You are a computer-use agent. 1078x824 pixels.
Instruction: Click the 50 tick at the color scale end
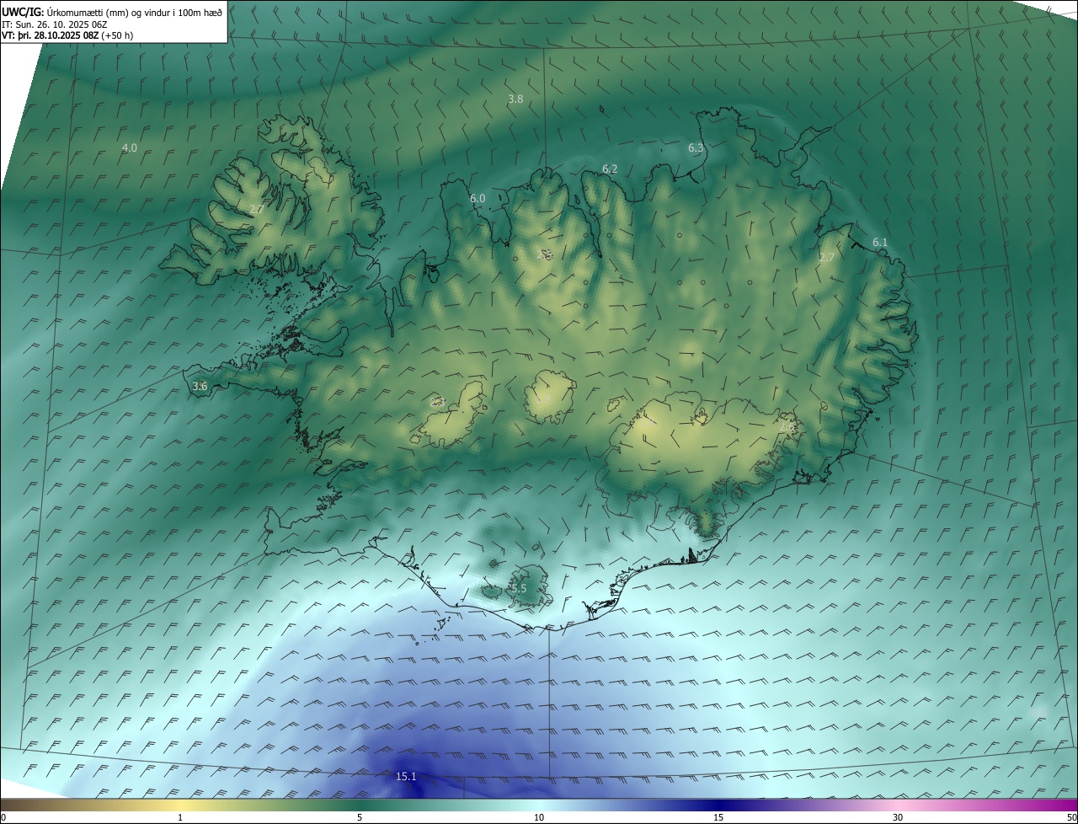click(1071, 817)
